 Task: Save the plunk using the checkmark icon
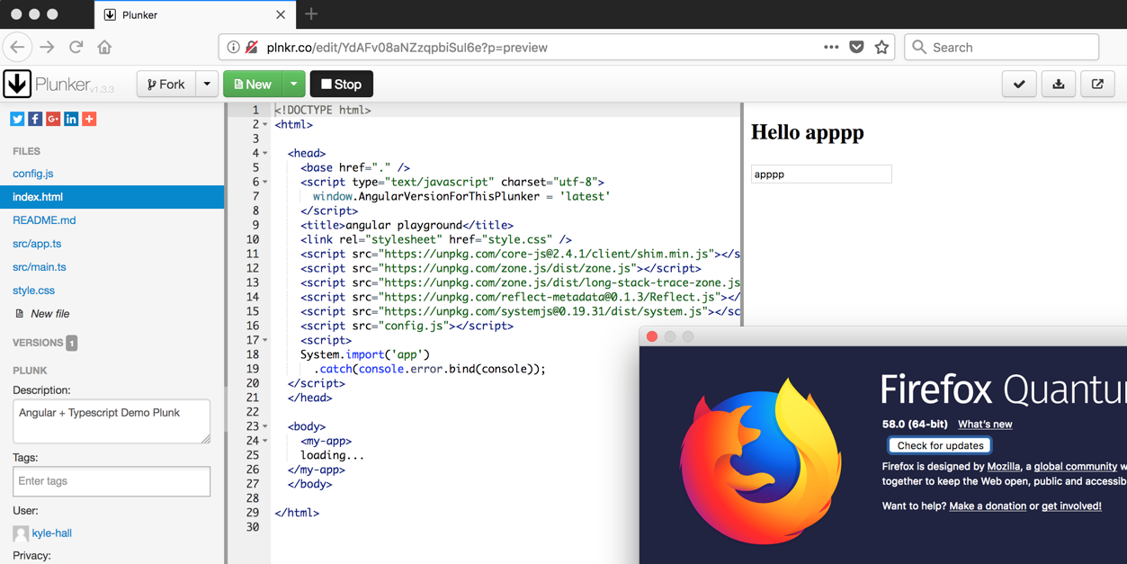[x=1018, y=83]
